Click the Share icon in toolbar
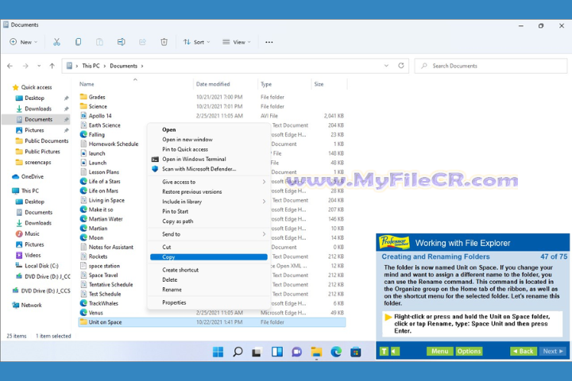 [x=143, y=42]
